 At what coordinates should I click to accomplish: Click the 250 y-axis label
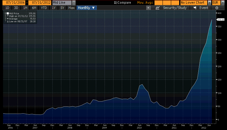[220, 53]
